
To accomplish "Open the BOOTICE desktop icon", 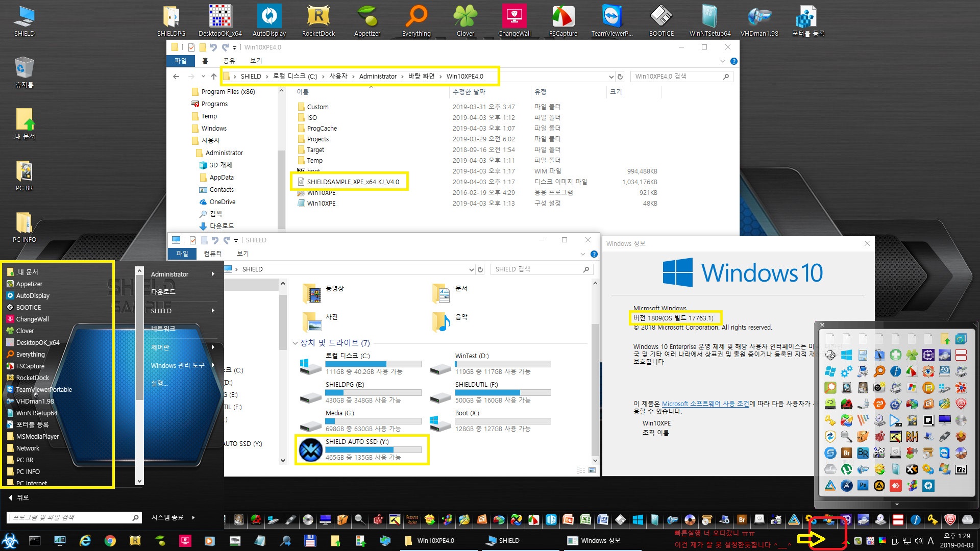I will [x=661, y=20].
